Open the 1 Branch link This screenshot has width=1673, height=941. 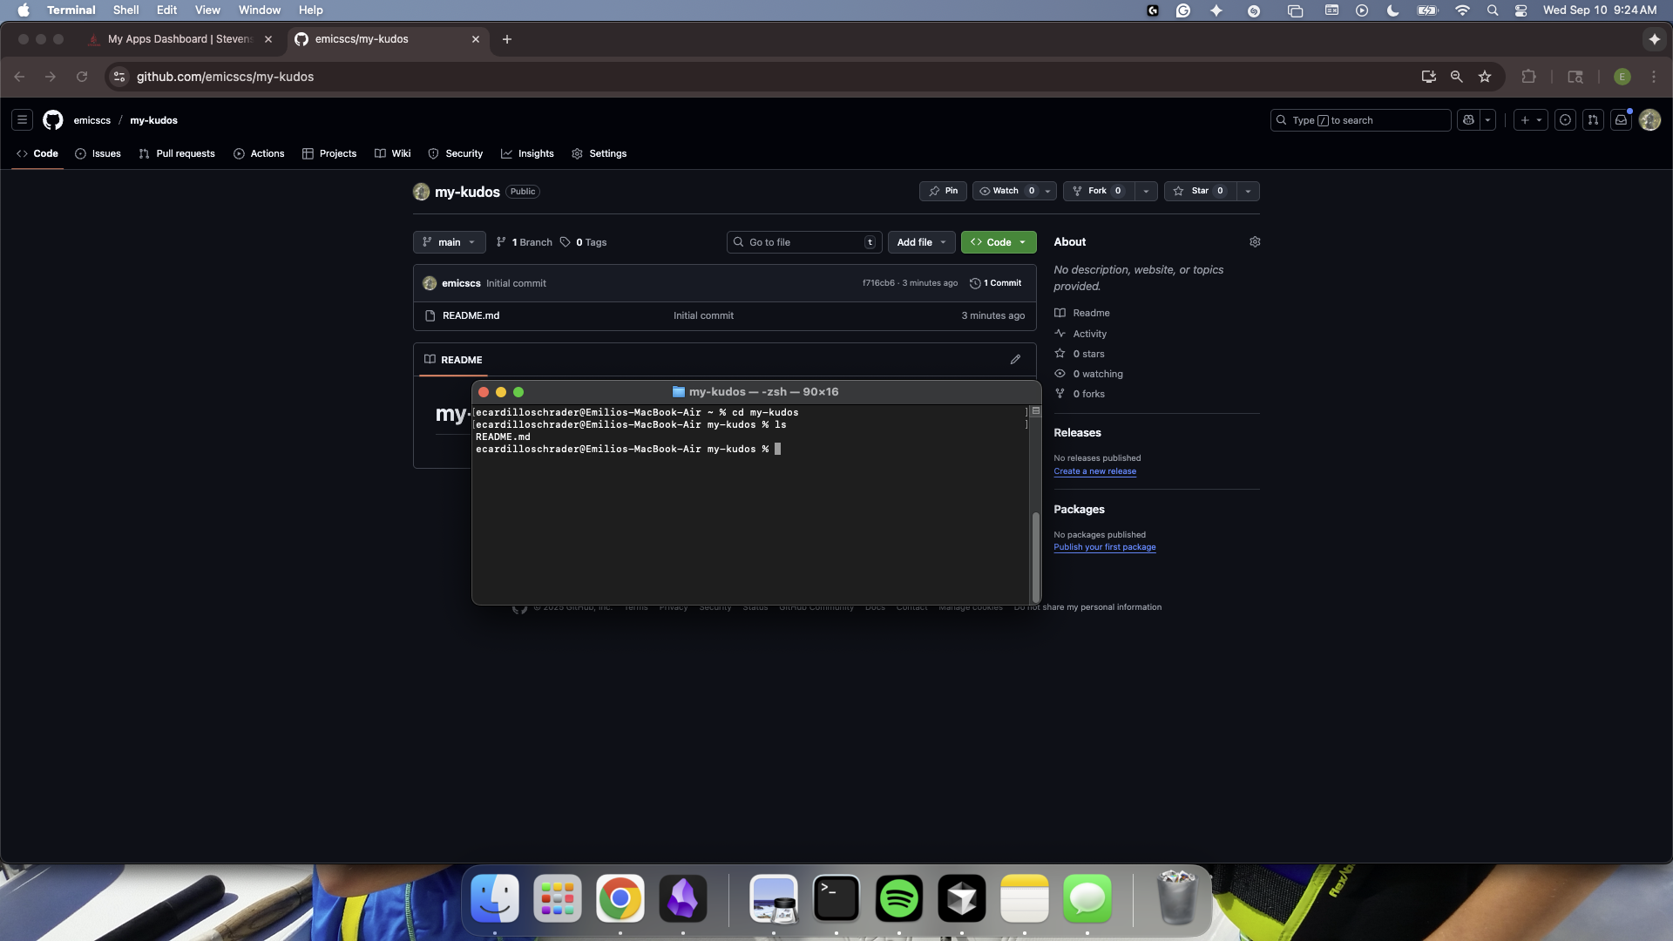525,242
